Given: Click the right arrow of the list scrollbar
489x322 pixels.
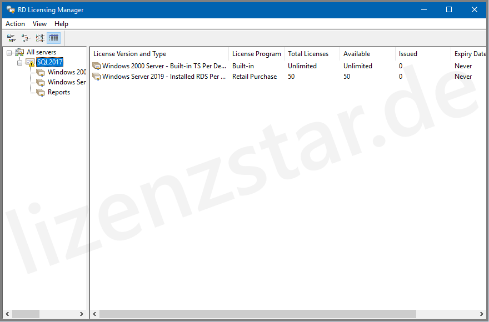Looking at the screenshot, I should [481, 314].
